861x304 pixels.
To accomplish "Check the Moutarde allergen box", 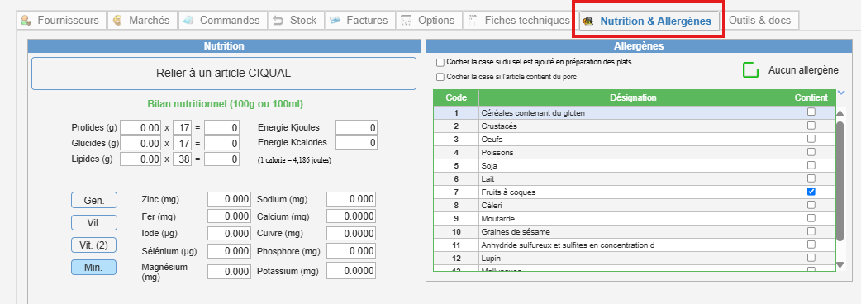I will tap(811, 218).
